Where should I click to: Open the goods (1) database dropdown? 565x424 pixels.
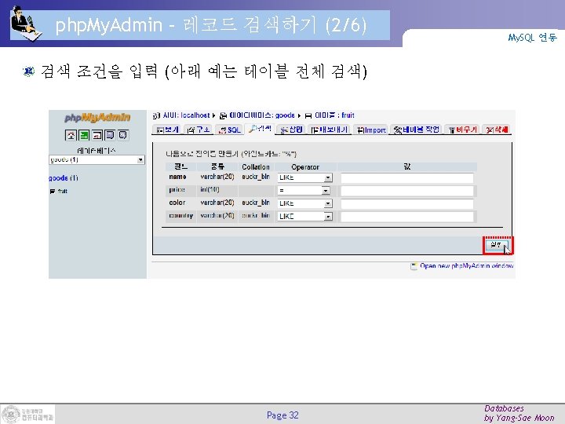[97, 159]
